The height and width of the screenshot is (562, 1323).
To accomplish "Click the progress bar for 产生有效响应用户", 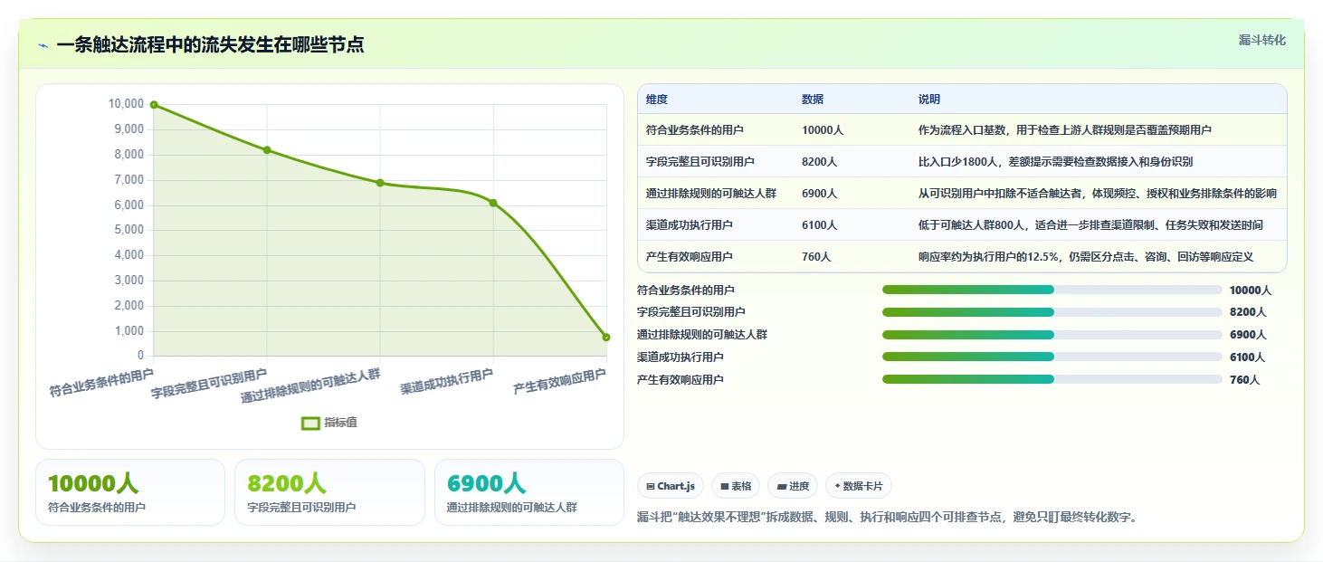I will tap(1052, 379).
